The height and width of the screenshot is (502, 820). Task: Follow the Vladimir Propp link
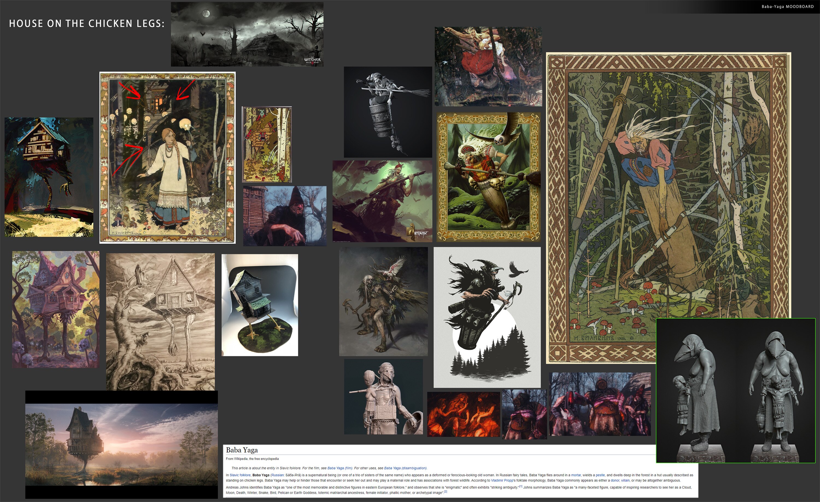(x=502, y=480)
